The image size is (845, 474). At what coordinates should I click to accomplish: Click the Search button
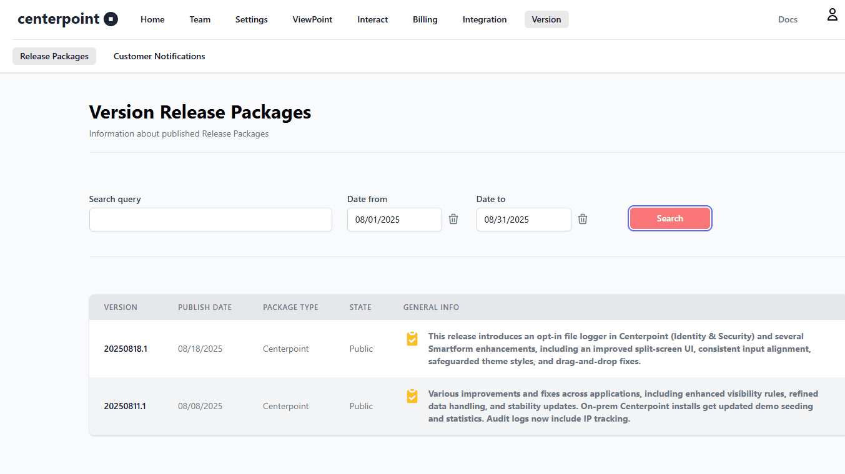(670, 218)
